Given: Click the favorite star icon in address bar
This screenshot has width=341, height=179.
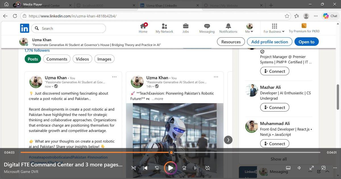Looking at the screenshot, I should click(287, 16).
